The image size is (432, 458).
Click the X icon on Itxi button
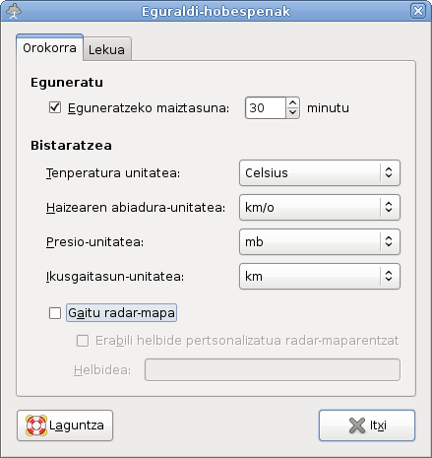357,425
